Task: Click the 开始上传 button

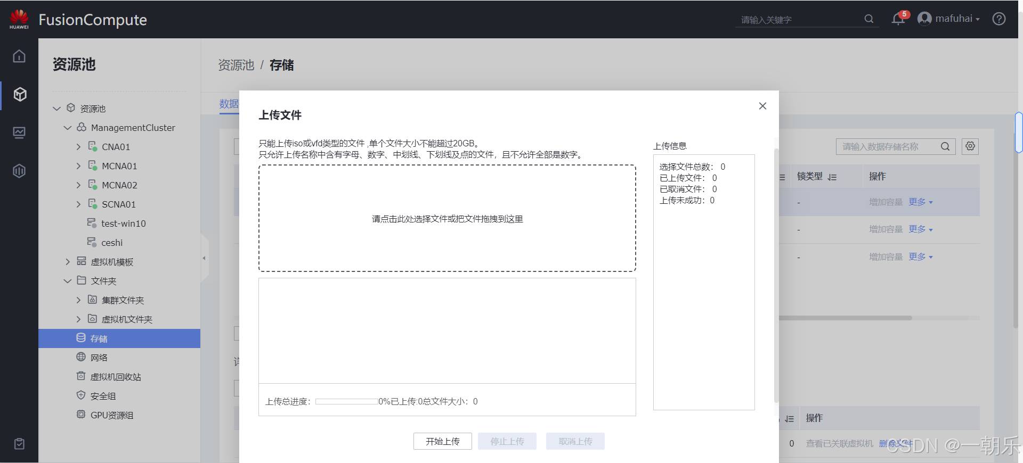Action: [443, 441]
